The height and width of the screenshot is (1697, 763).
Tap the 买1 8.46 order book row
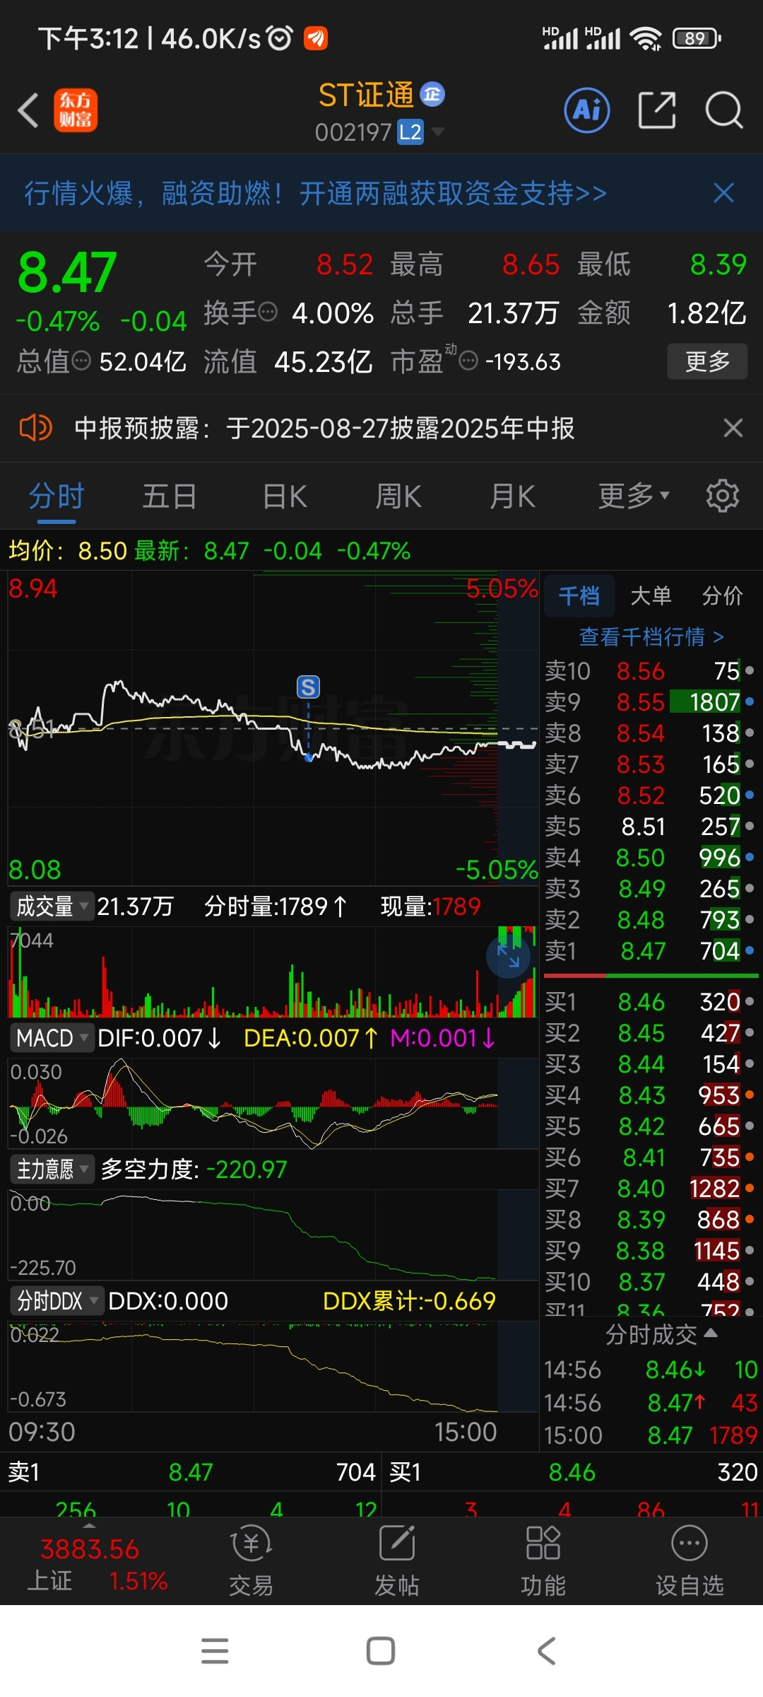point(650,1001)
